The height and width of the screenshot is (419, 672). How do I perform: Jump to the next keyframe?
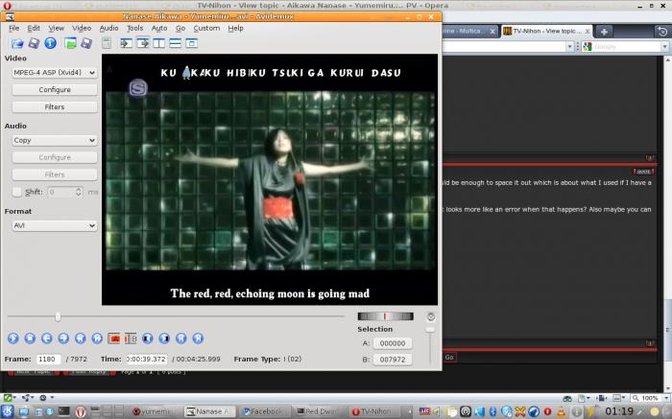coord(97,338)
